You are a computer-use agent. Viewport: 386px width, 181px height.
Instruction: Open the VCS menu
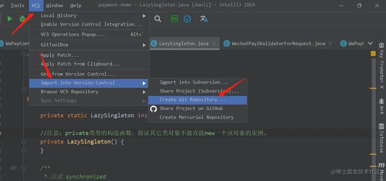[36, 5]
